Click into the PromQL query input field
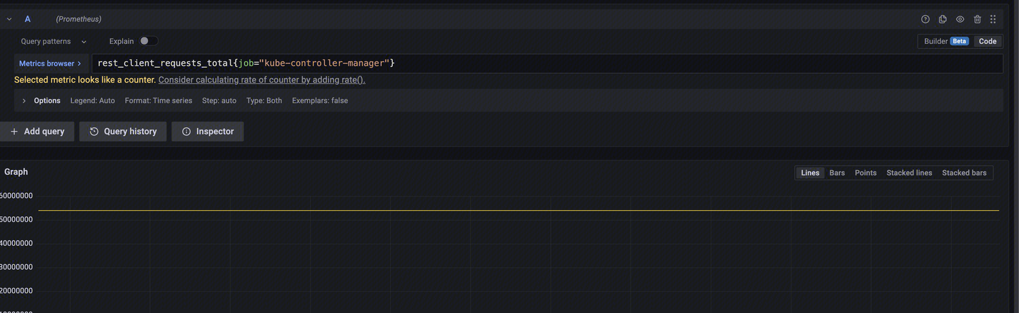 click(543, 64)
